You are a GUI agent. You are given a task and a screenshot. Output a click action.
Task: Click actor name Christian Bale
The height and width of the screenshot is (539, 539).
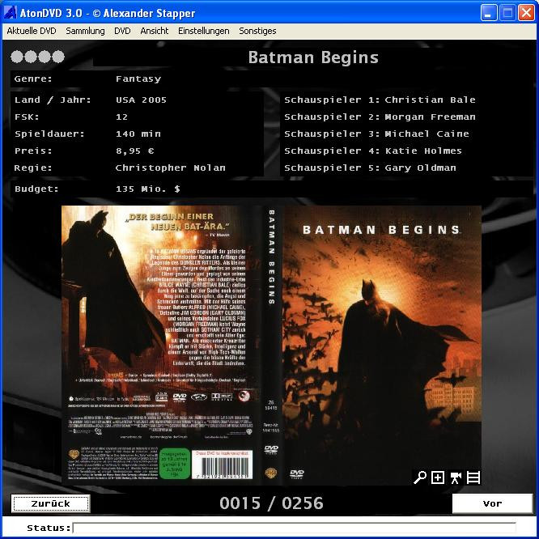pyautogui.click(x=430, y=100)
